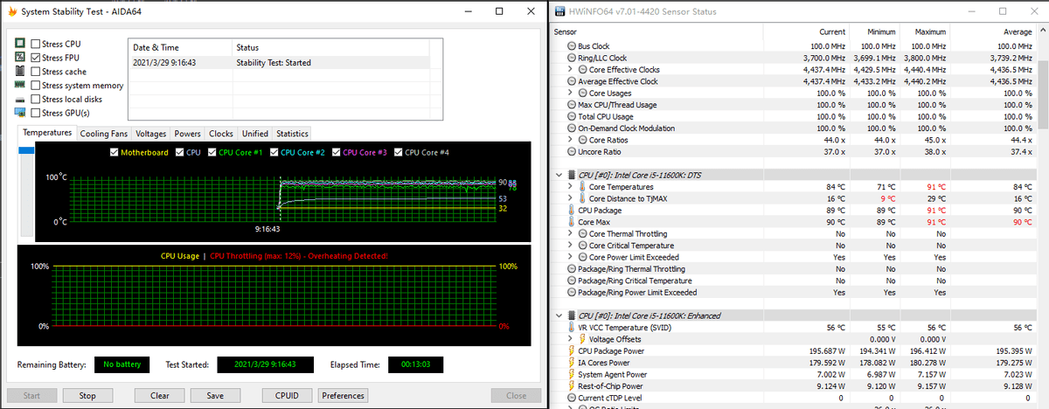This screenshot has width=1049, height=409.
Task: Click the lightning bolt icon beside System Agent Power
Action: [572, 374]
